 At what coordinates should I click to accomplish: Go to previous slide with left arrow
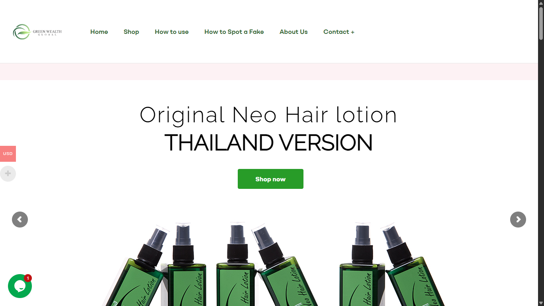(x=20, y=220)
